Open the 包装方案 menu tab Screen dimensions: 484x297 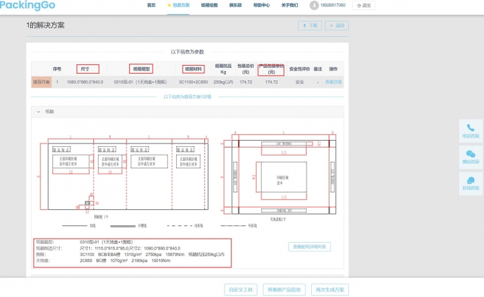(179, 5)
